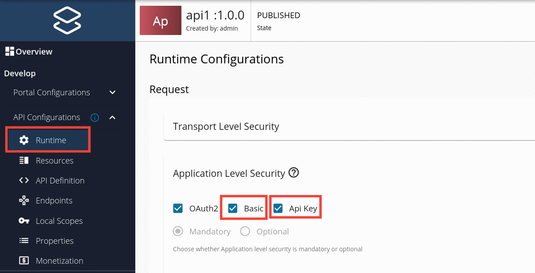Image resolution: width=535 pixels, height=273 pixels.
Task: Click the API Definition code brackets icon
Action: pos(24,180)
